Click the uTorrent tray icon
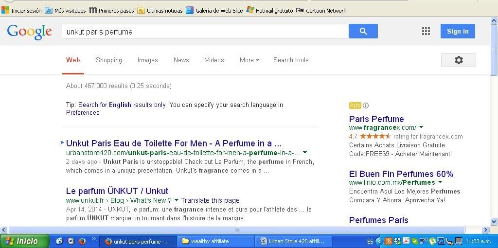This screenshot has width=498, height=248. (x=432, y=241)
